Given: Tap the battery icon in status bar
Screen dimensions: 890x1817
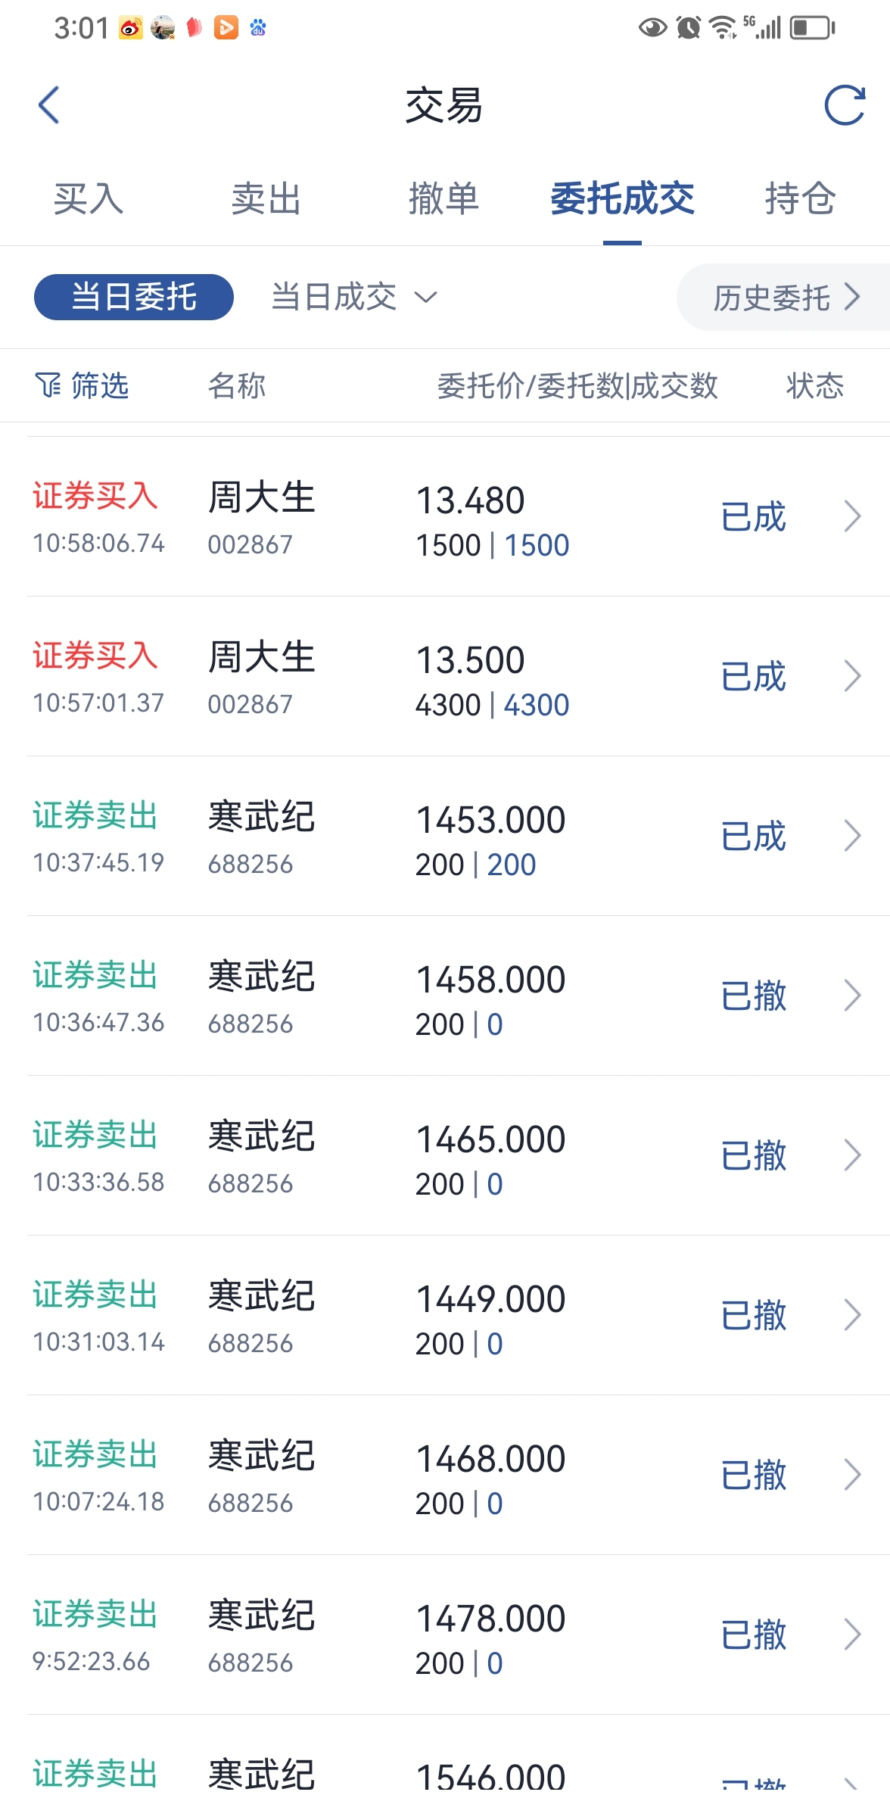Looking at the screenshot, I should (x=812, y=28).
